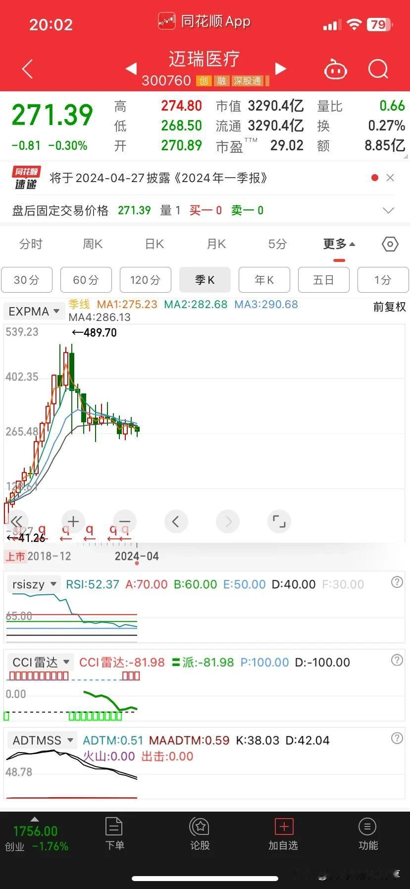Dismiss the quarterly report notice
Screen dimensions: 410x889
coord(390,178)
